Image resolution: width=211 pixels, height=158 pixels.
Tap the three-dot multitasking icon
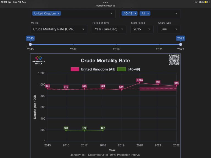[x=105, y=2]
